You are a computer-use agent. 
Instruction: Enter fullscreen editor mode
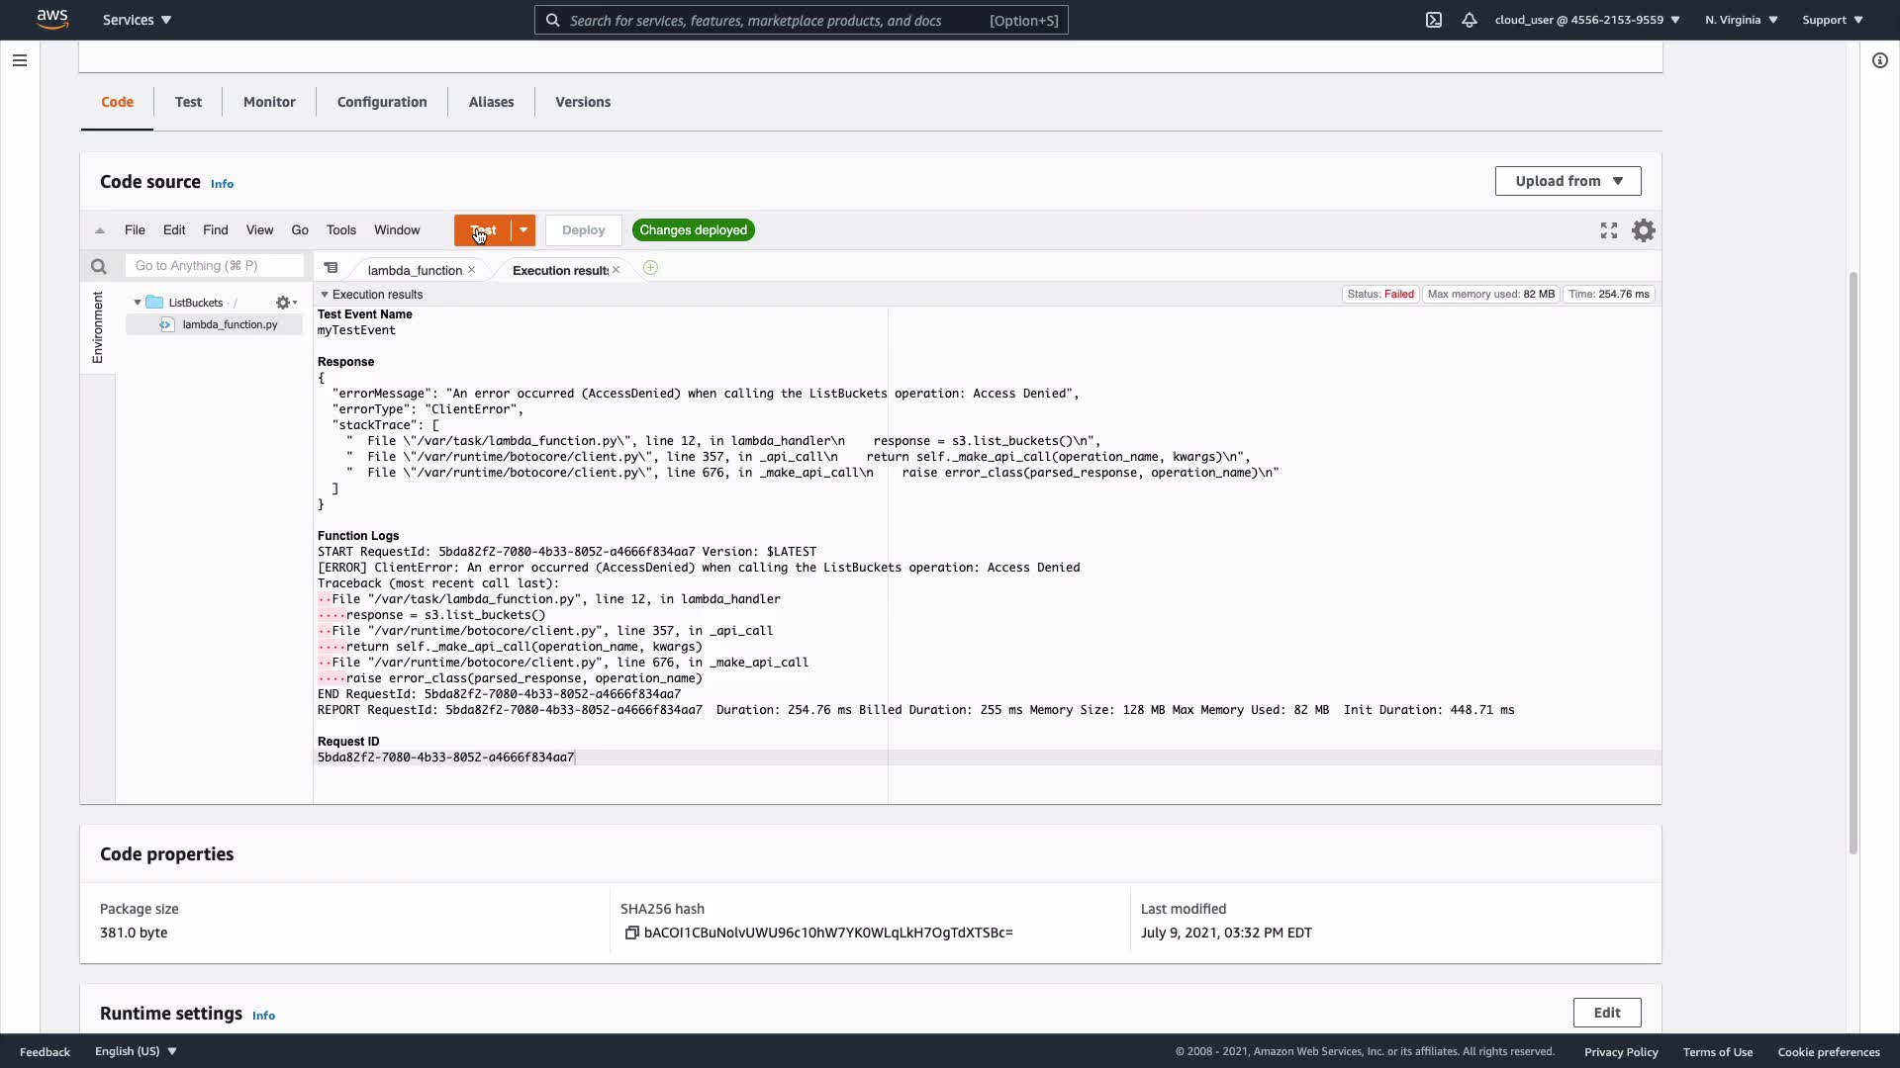pos(1609,230)
